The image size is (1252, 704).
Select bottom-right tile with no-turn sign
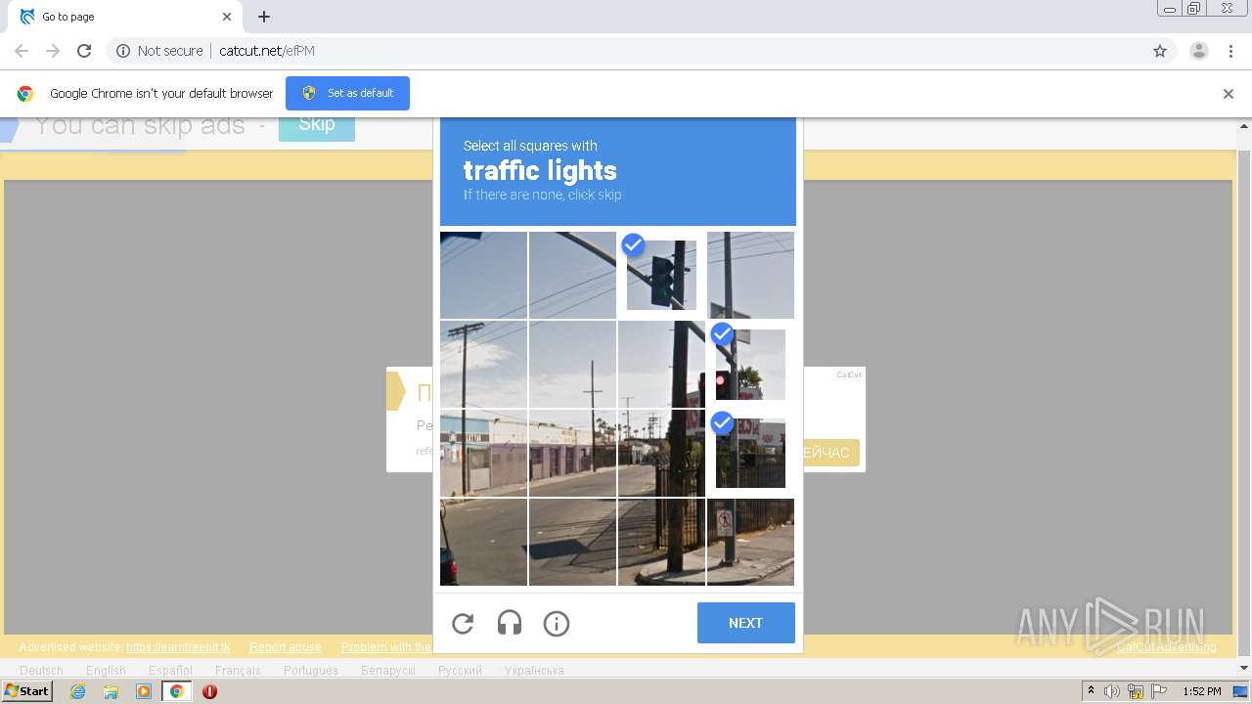click(750, 542)
